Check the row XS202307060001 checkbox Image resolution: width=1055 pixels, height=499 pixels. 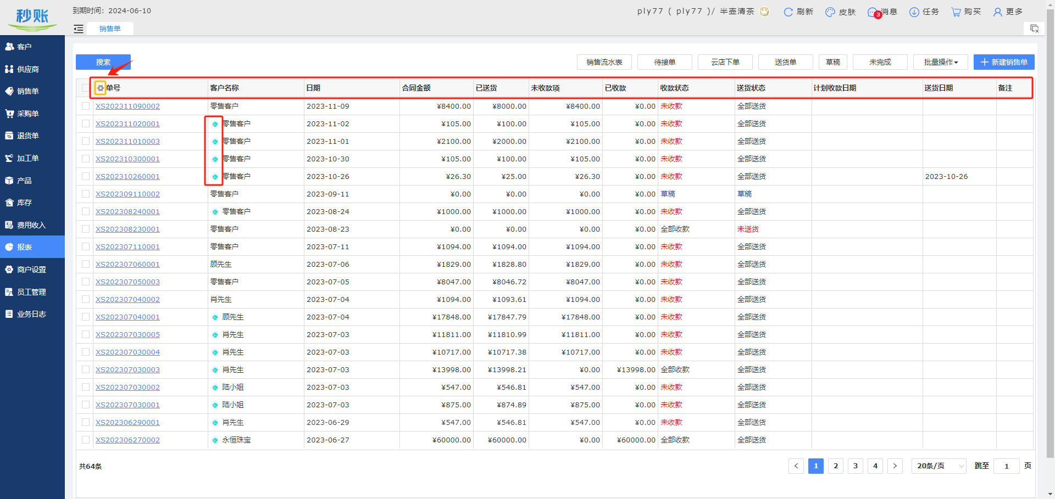point(86,264)
